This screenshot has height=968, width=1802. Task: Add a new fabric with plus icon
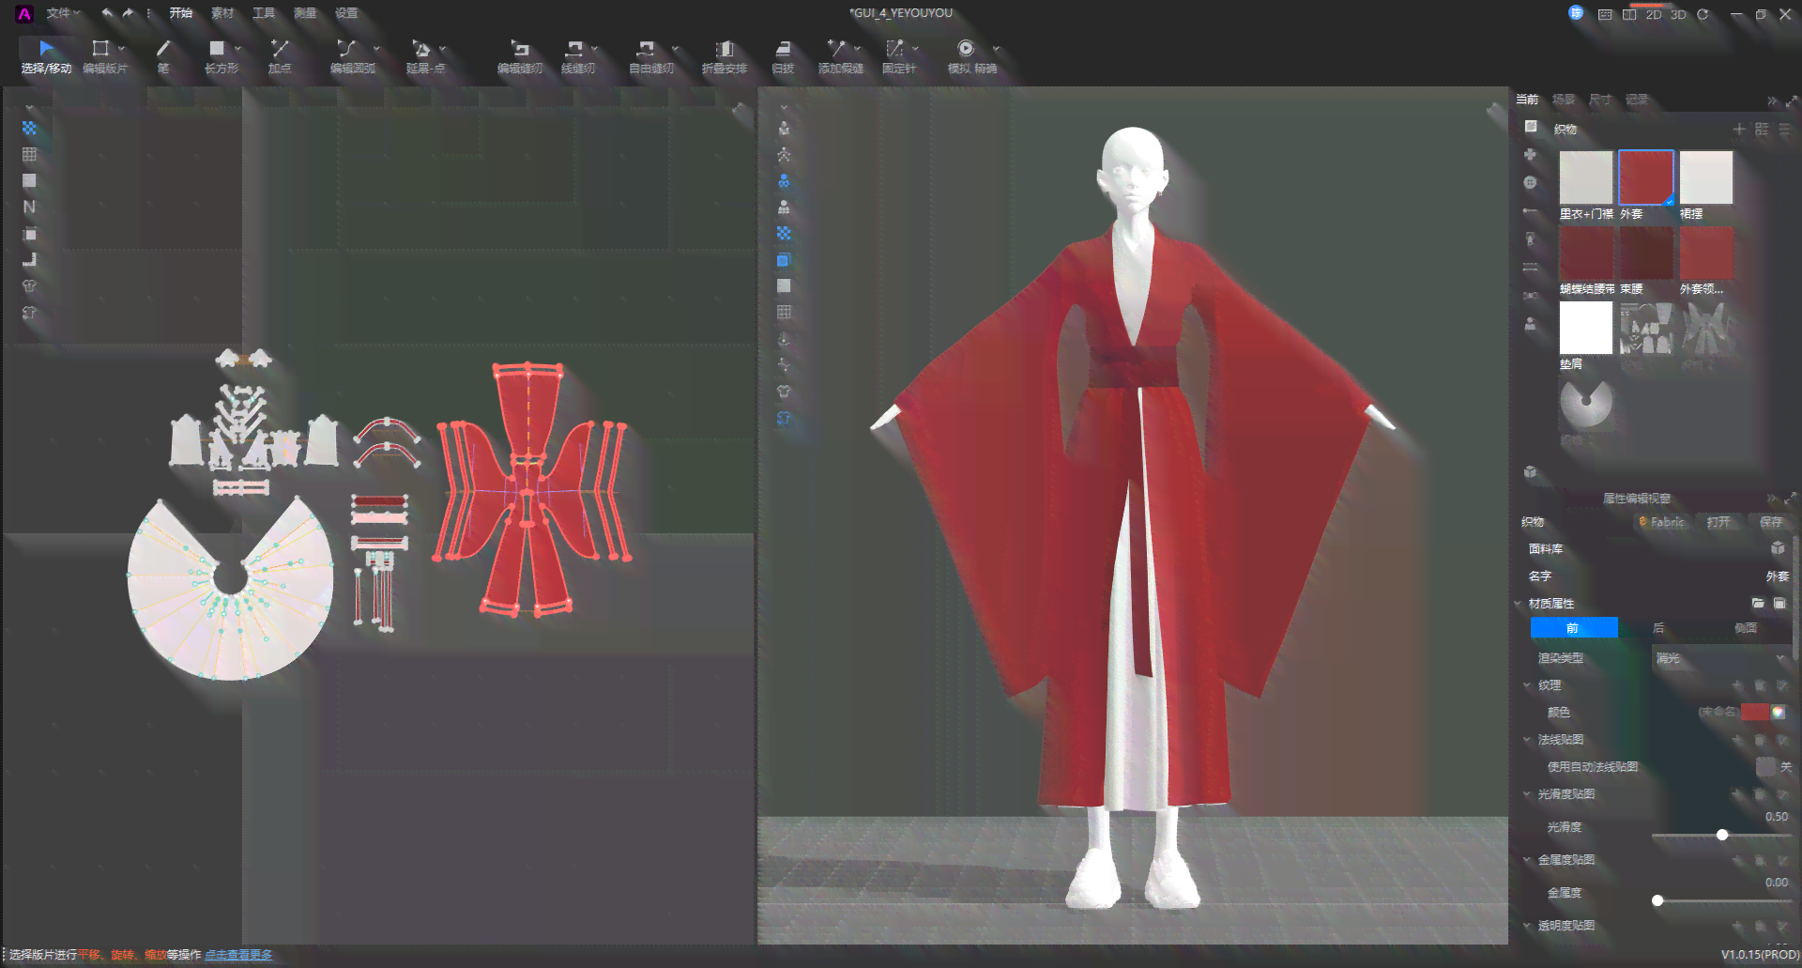pyautogui.click(x=1738, y=130)
